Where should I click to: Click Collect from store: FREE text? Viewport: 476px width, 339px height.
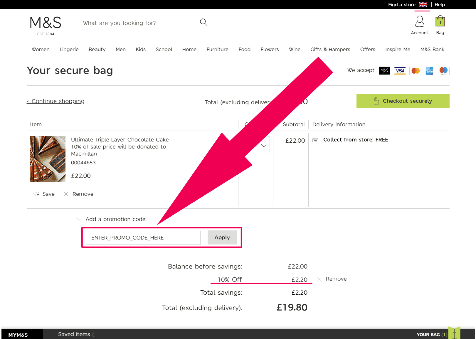click(x=356, y=140)
